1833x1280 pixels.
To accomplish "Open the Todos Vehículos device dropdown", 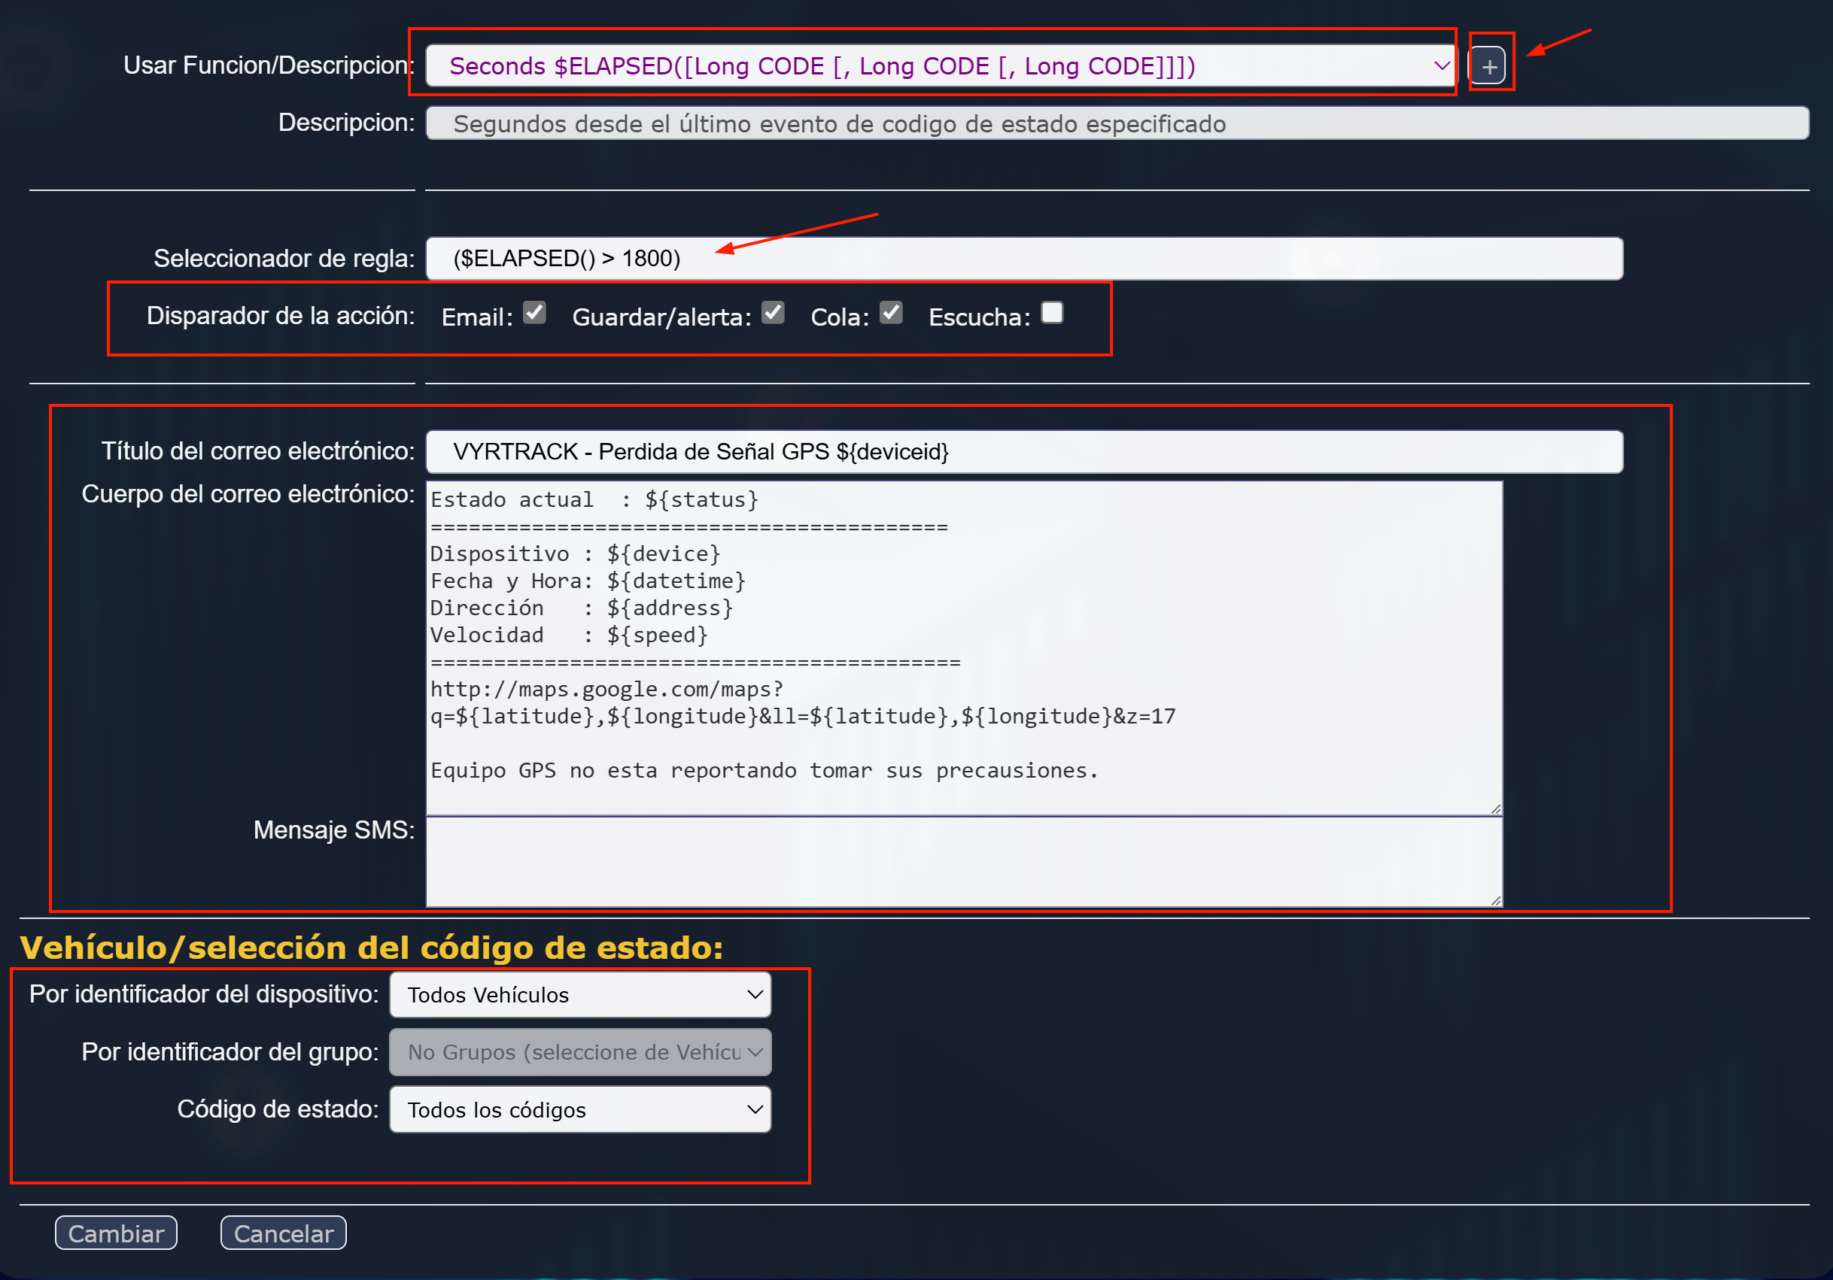I will point(579,994).
